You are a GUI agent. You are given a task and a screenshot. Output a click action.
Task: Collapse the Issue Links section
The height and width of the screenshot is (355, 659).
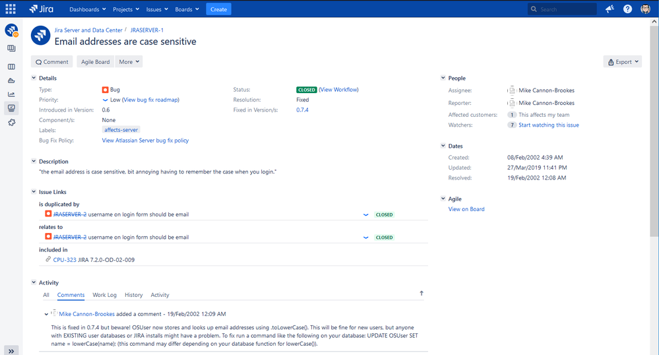(x=34, y=191)
